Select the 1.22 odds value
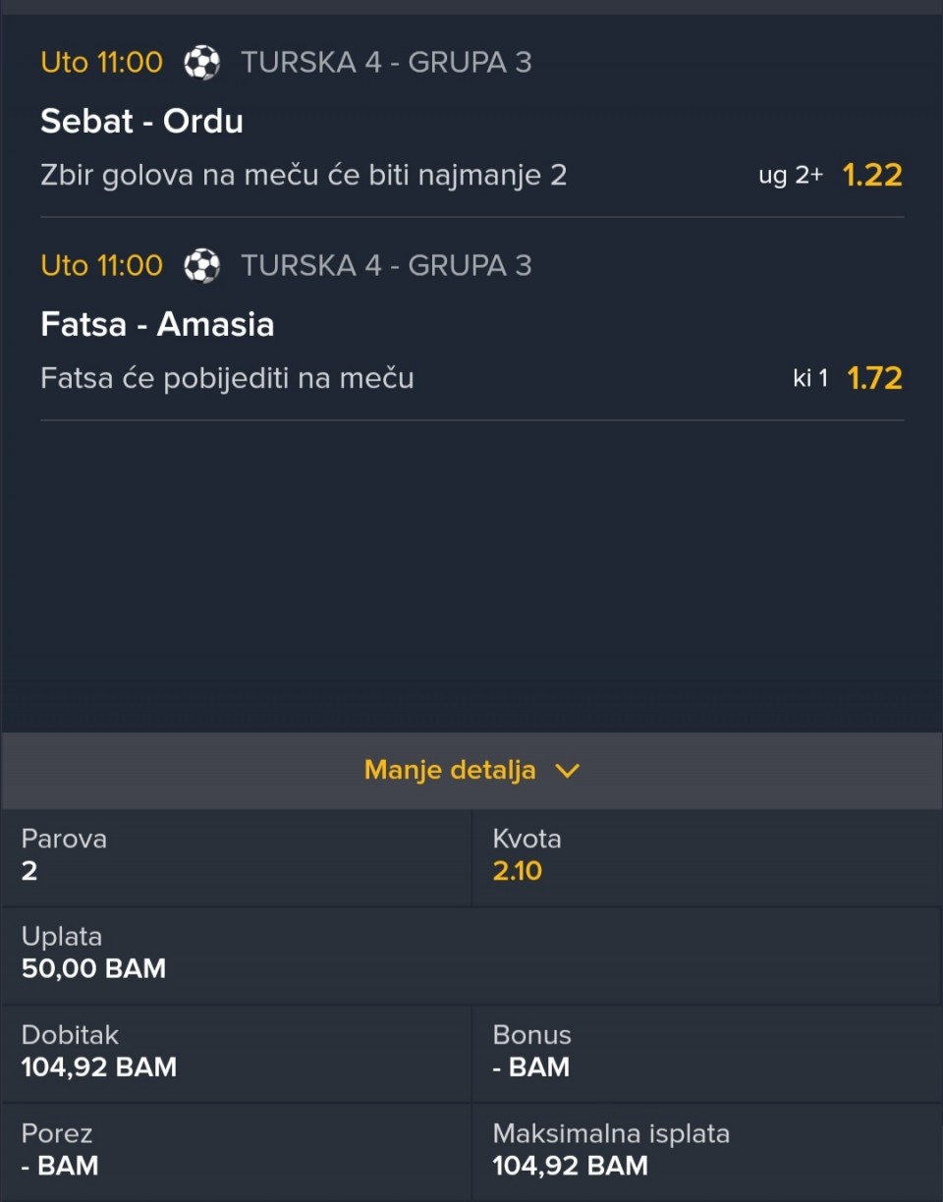Screen dimensions: 943x1202 (872, 176)
